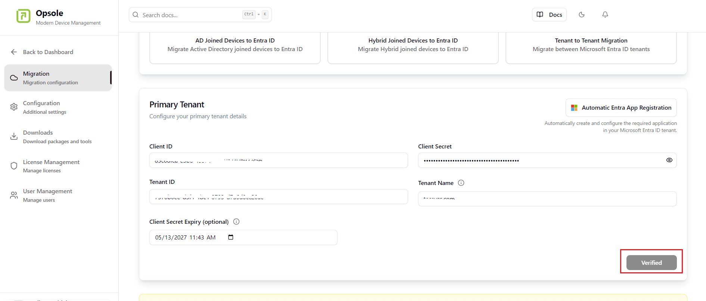This screenshot has height=301, width=706.
Task: Click the Microsoft logo icon
Action: point(574,108)
